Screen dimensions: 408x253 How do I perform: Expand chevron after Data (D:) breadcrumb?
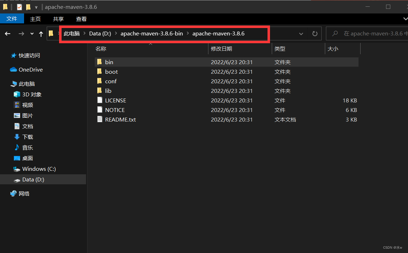[116, 33]
